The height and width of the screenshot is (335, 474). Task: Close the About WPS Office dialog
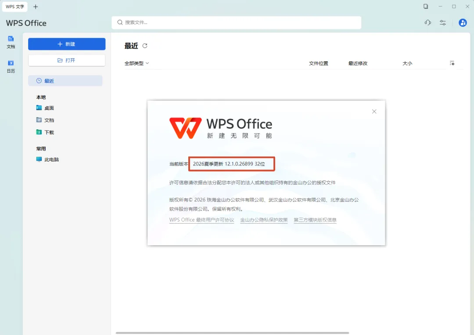(374, 112)
